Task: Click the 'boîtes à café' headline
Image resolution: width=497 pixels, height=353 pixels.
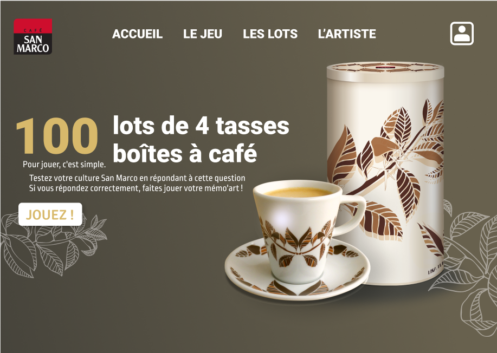Action: point(185,153)
